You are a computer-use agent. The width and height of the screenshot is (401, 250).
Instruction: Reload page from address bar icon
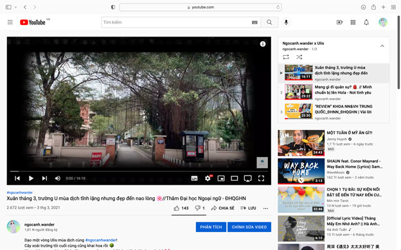tap(278, 7)
